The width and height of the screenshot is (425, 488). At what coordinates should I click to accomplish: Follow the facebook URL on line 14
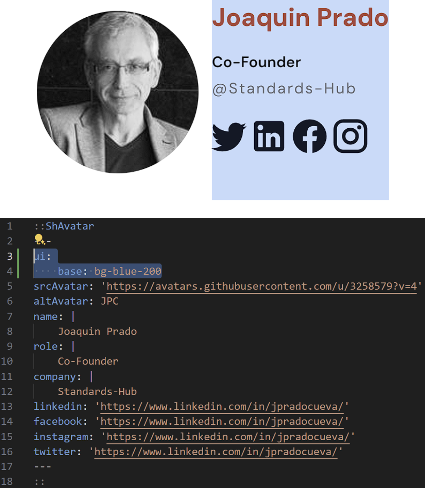coord(222,421)
